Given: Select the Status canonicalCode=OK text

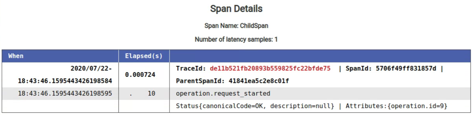Looking at the screenshot, I should [x=255, y=106].
